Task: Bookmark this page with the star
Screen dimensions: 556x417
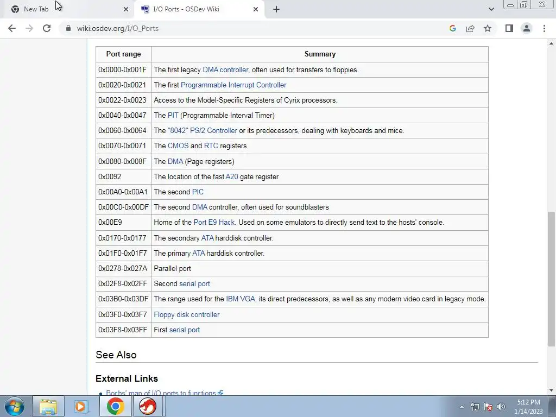Action: tap(488, 28)
